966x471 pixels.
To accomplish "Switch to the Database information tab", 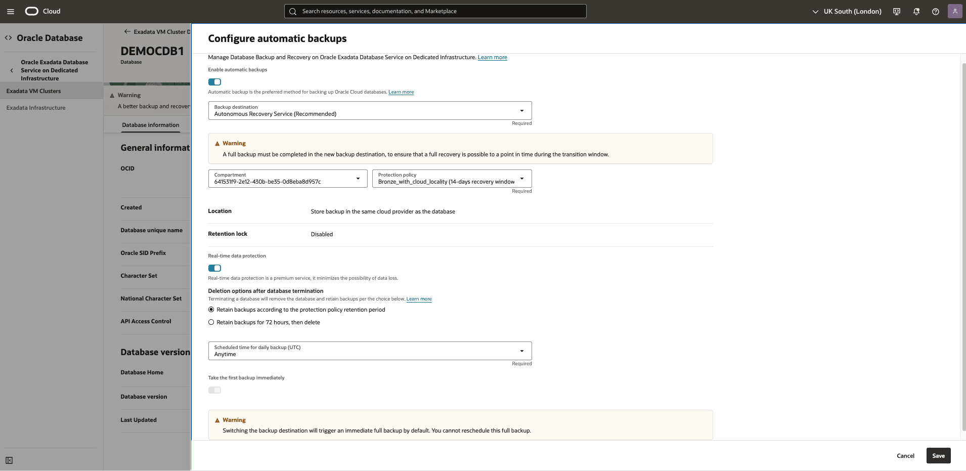I will pyautogui.click(x=150, y=125).
